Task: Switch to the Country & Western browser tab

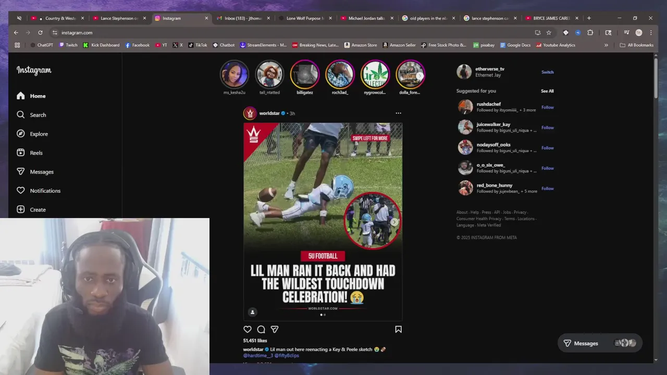Action: coord(57,18)
